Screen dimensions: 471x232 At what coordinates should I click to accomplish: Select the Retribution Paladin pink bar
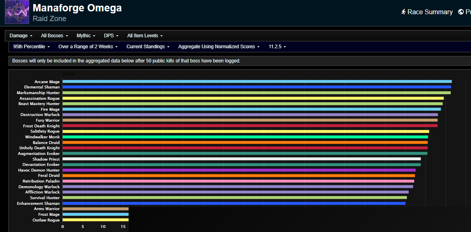(x=238, y=181)
